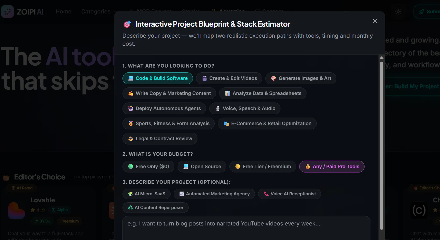The width and height of the screenshot is (440, 240).
Task: Use the Voice AI Receptionist preset
Action: click(290, 194)
